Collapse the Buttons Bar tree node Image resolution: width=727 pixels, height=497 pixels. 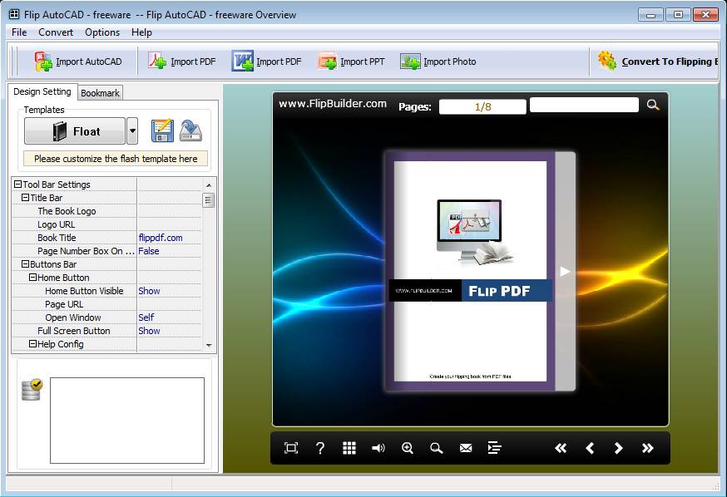click(x=25, y=264)
